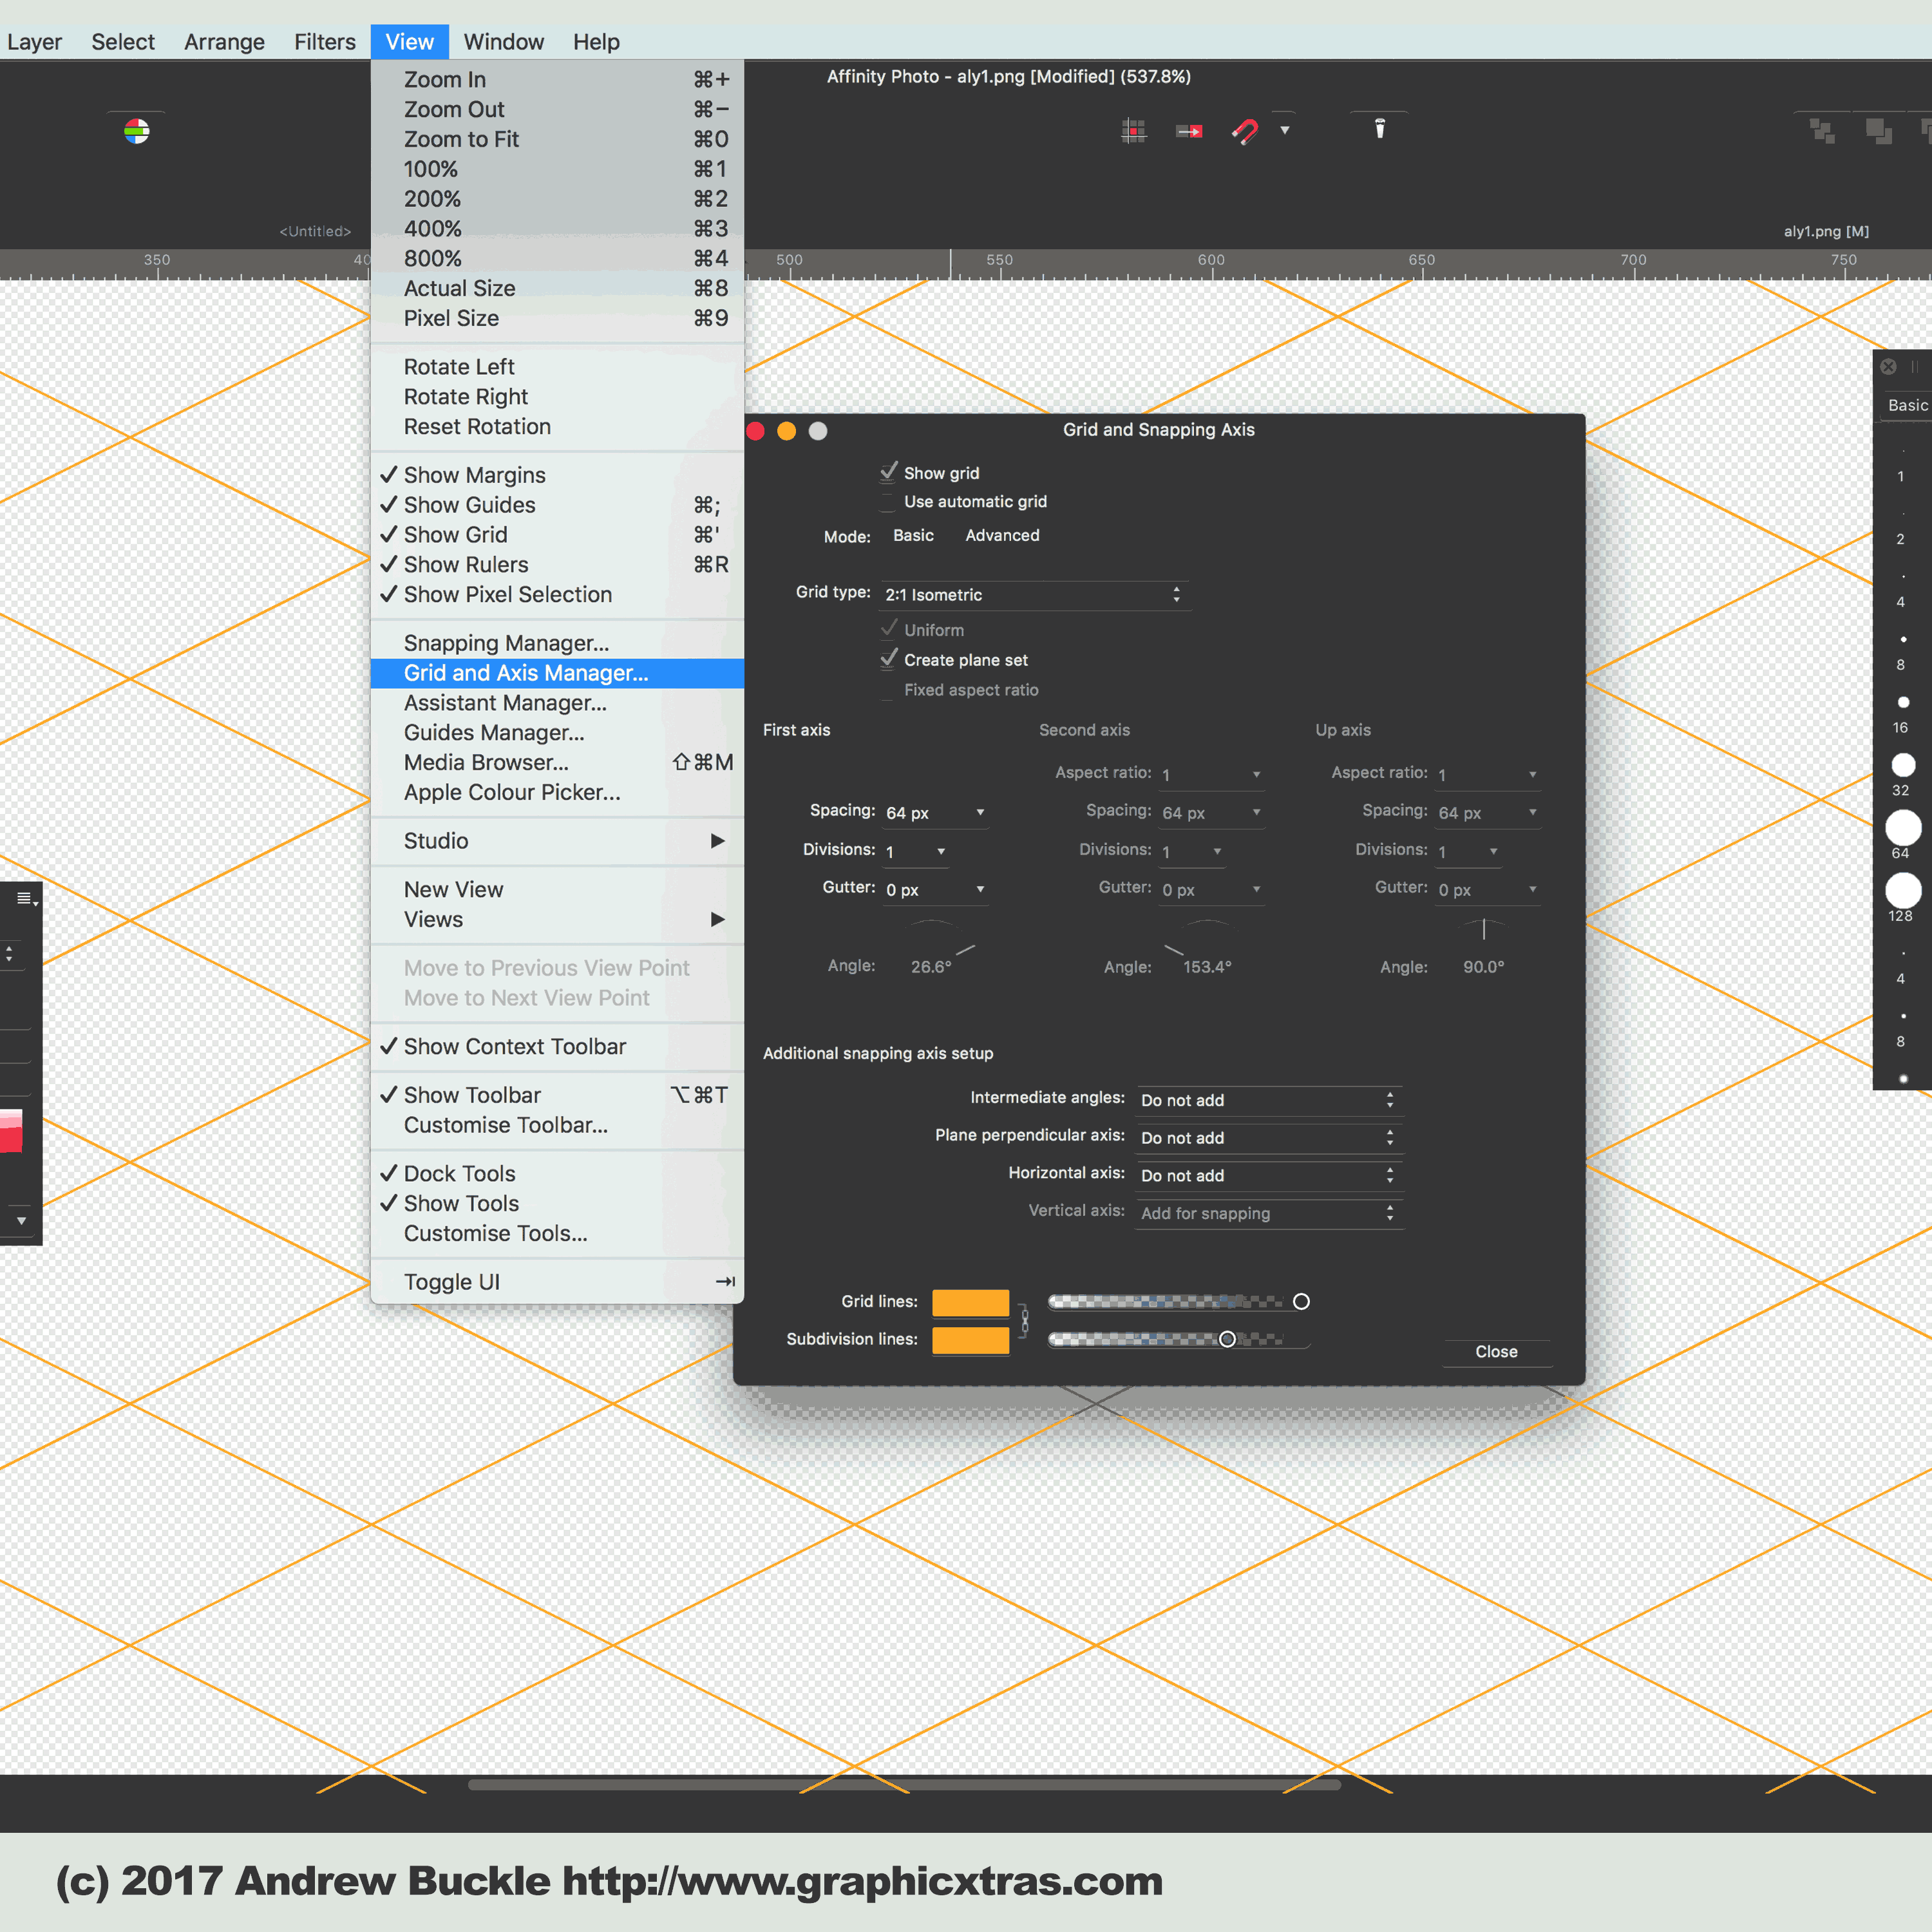This screenshot has width=1932, height=1932.
Task: Switch grid Mode to Advanced
Action: click(x=1002, y=536)
